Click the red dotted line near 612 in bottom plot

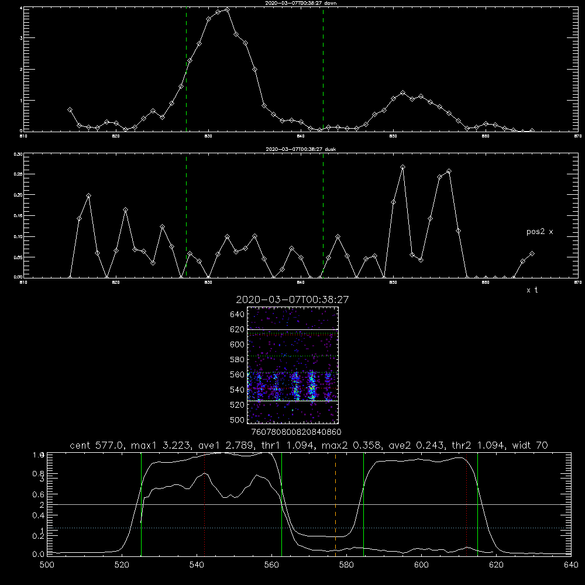click(x=466, y=504)
